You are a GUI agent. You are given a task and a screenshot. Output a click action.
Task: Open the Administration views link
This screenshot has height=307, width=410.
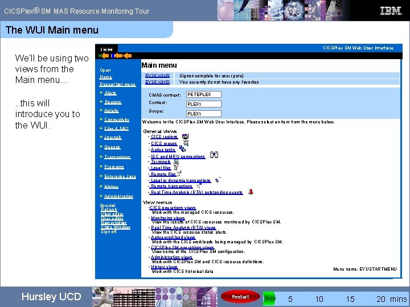pos(172,257)
